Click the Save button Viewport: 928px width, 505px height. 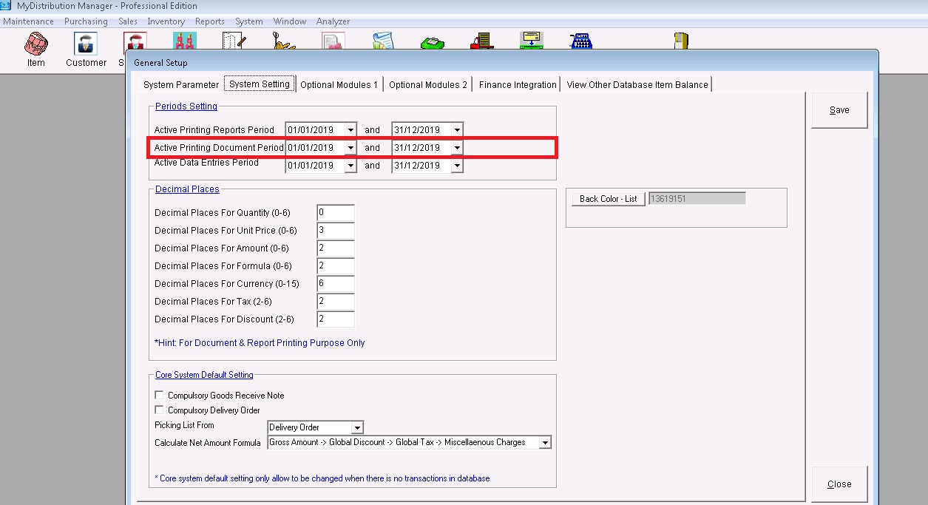click(839, 110)
